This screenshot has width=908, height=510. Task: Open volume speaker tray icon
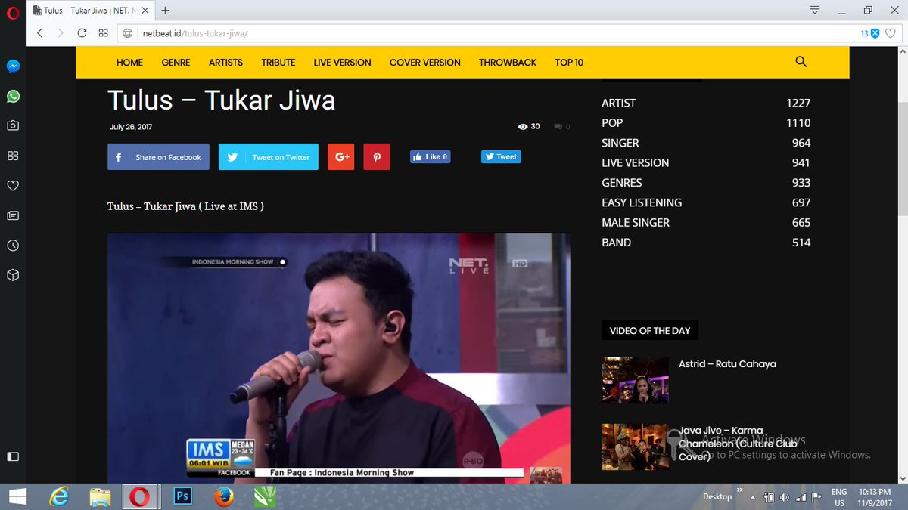tap(785, 497)
